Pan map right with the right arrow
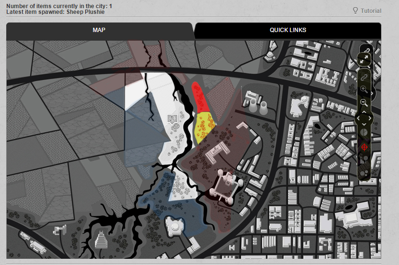Viewport: 399px width, 265px height. [x=370, y=118]
